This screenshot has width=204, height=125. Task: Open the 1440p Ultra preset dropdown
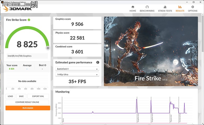coord(77,75)
